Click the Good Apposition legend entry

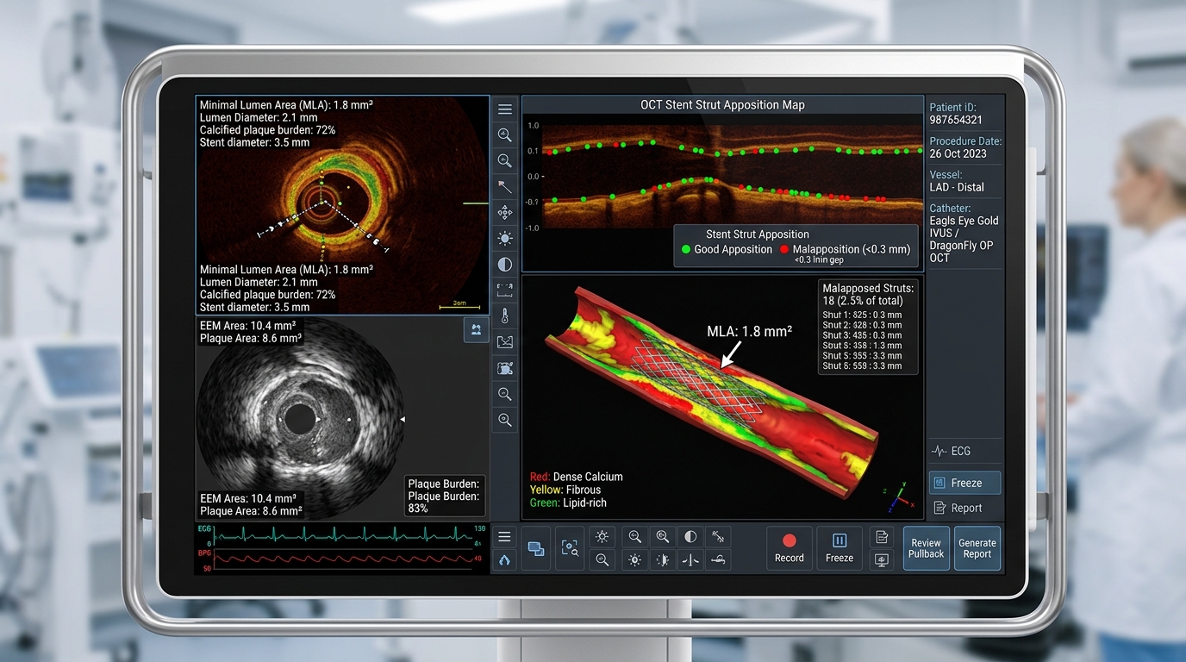pyautogui.click(x=727, y=250)
